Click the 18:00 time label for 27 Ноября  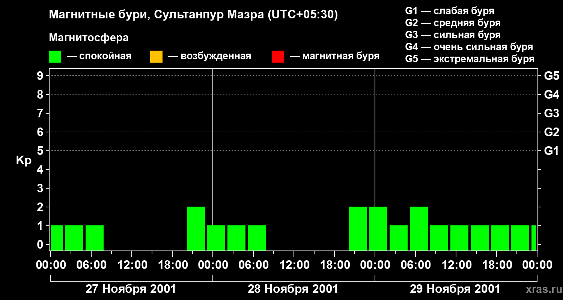click(172, 265)
